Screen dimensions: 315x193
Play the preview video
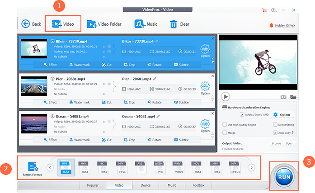tap(226, 97)
